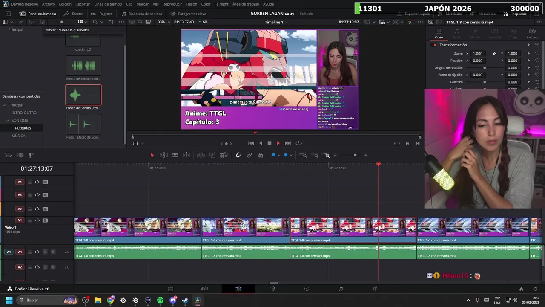Select the INTRO-OUTRO bin
Image resolution: width=545 pixels, height=307 pixels.
pos(24,113)
